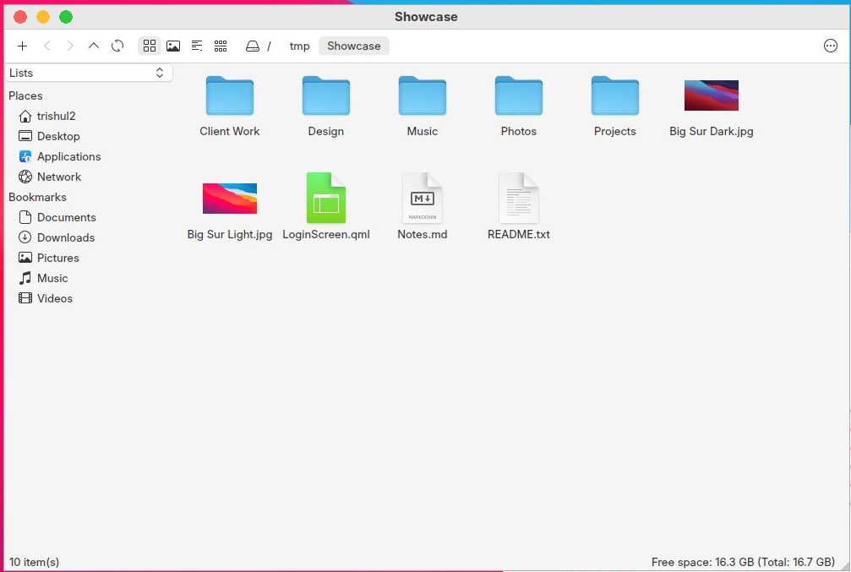Go forward with the right arrow
Viewport: 851px width, 572px height.
click(70, 46)
